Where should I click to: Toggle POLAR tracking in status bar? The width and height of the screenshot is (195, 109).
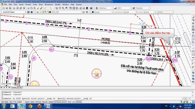[x=44, y=102]
